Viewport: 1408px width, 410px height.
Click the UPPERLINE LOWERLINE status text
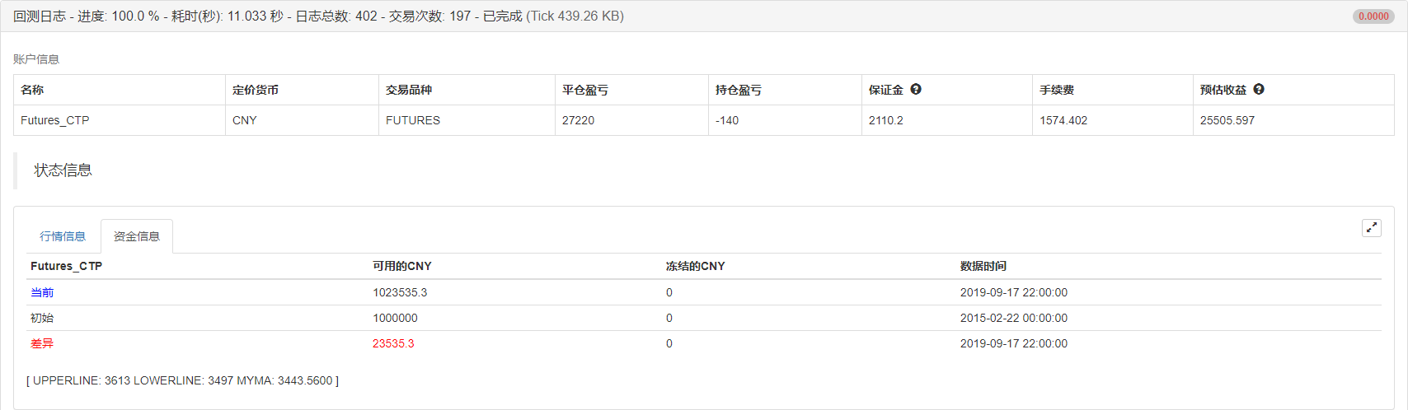(x=182, y=380)
